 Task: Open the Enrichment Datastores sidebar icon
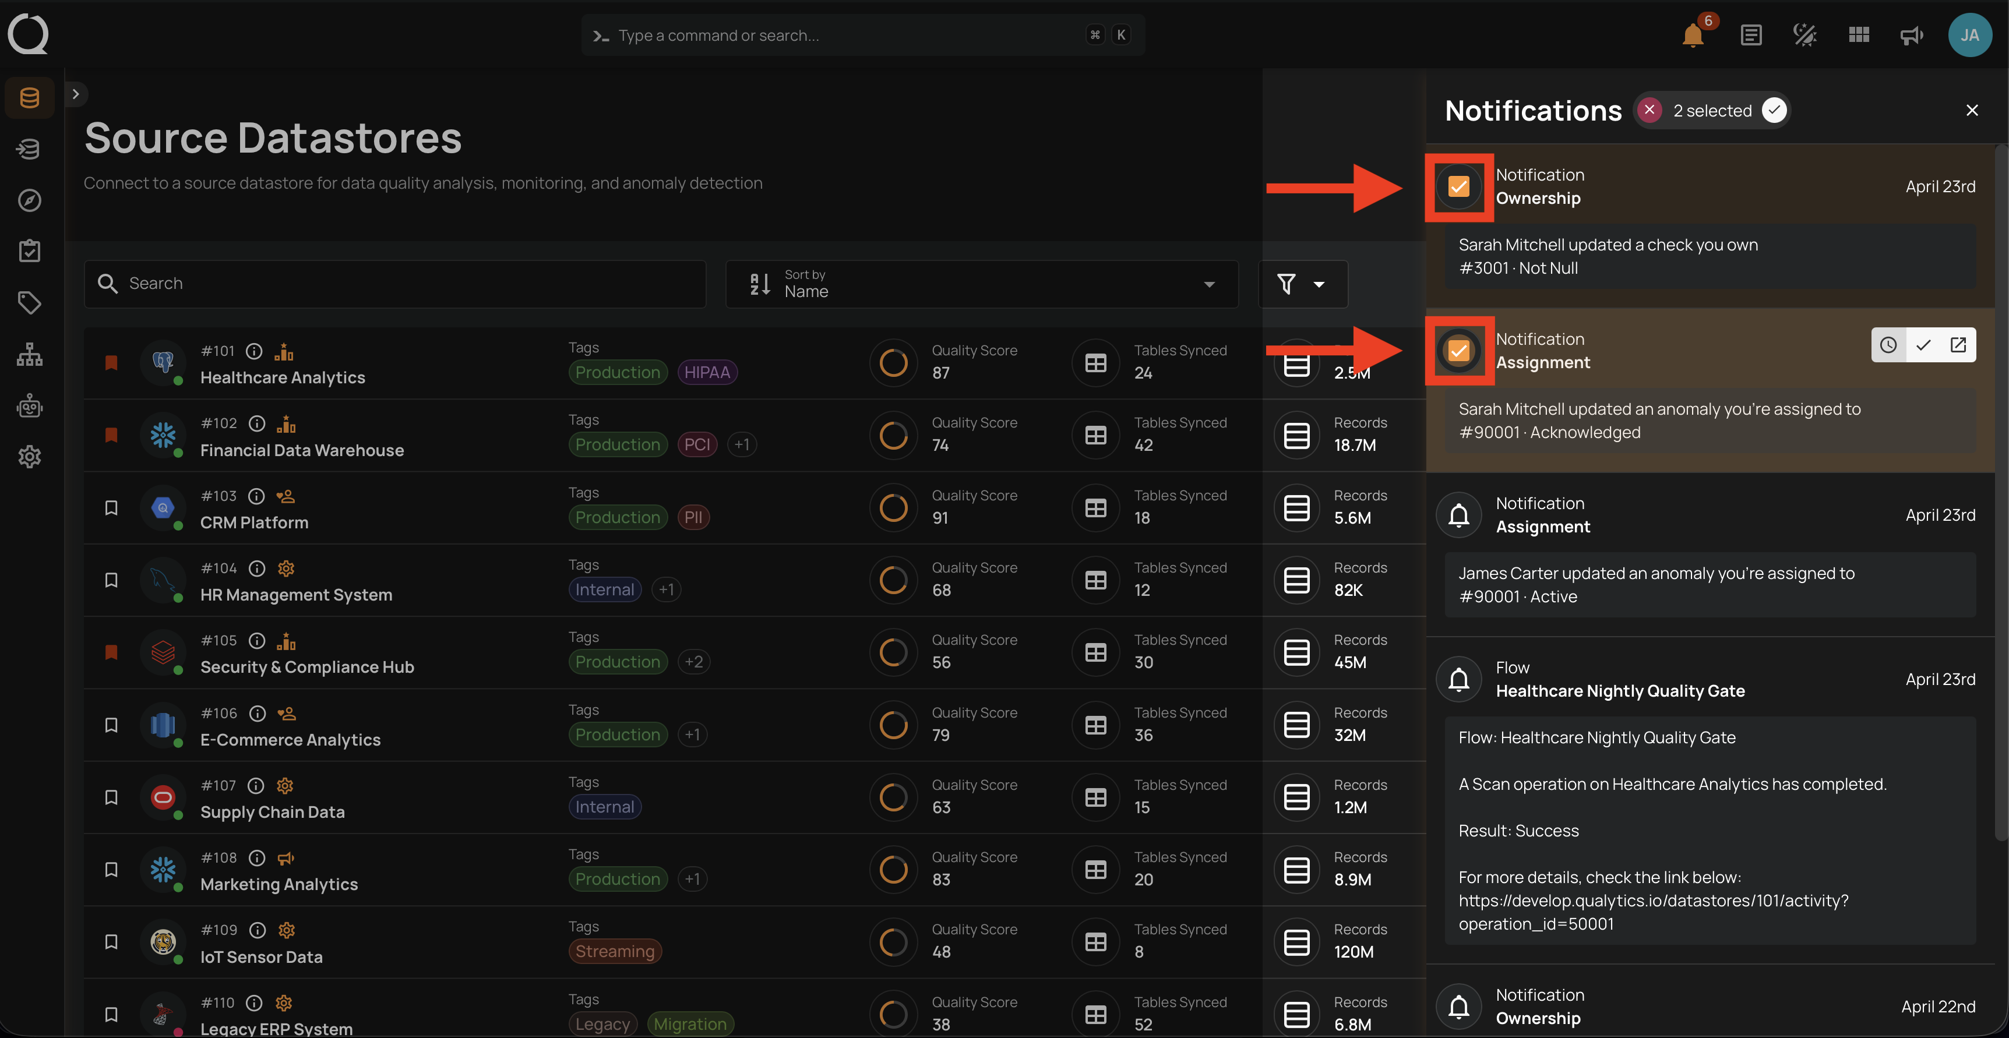[x=30, y=149]
